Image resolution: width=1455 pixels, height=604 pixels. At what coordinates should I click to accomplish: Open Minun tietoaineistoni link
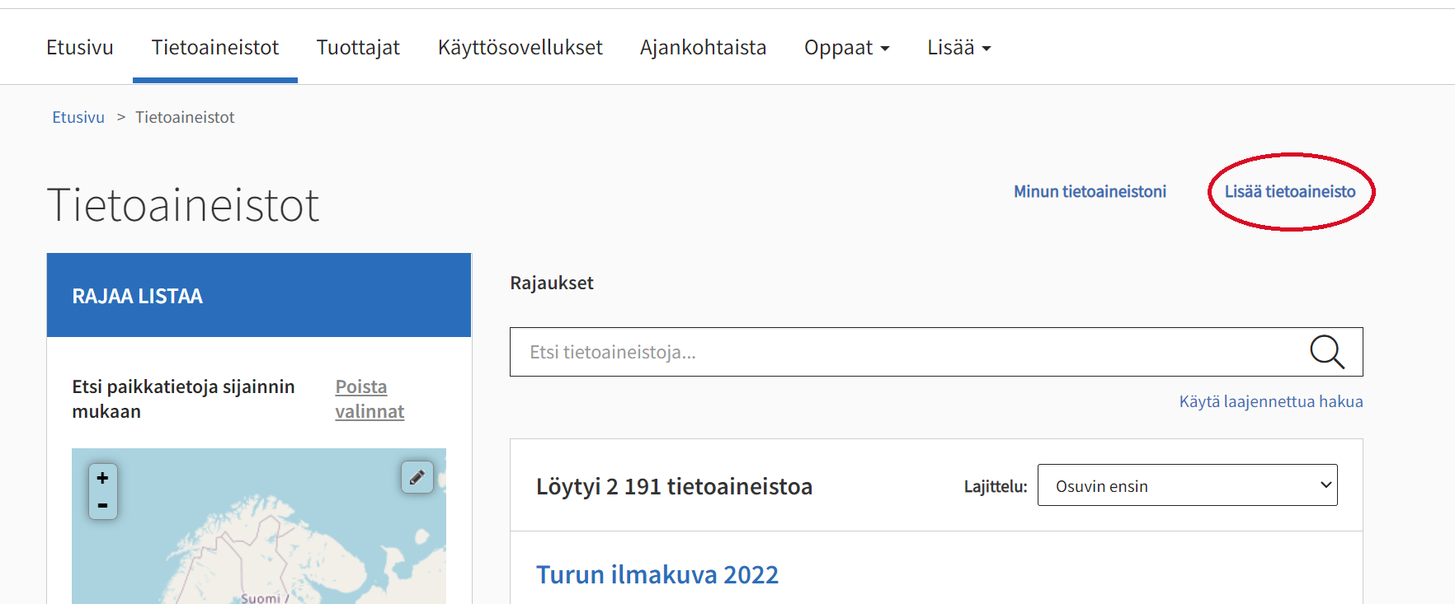pos(1090,191)
